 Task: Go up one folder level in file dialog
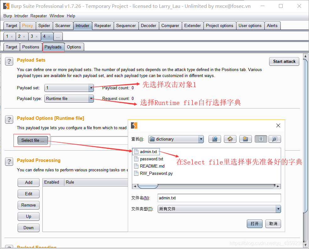tap(214, 139)
